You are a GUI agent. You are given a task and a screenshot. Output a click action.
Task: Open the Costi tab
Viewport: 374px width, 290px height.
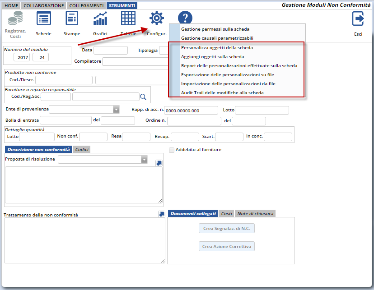pyautogui.click(x=226, y=213)
